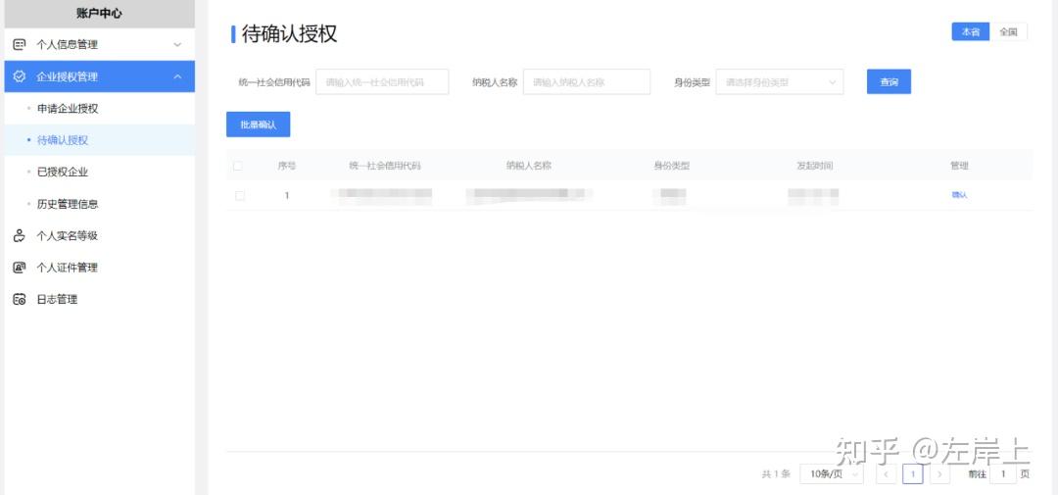Open 日志管理 menu entry
Image resolution: width=1058 pixels, height=495 pixels.
[99, 299]
